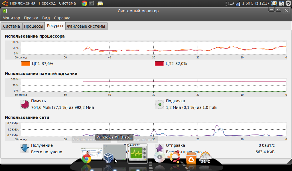
Task: Switch to the Процессы tab
Action: (34, 26)
